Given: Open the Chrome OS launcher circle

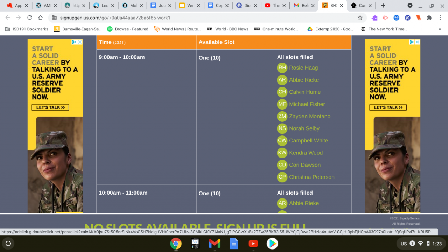Looking at the screenshot, I should point(8,244).
